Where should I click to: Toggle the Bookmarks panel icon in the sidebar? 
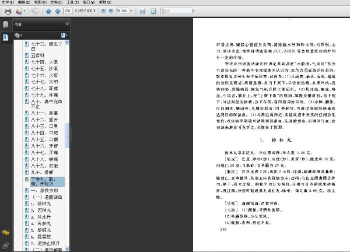[6, 37]
